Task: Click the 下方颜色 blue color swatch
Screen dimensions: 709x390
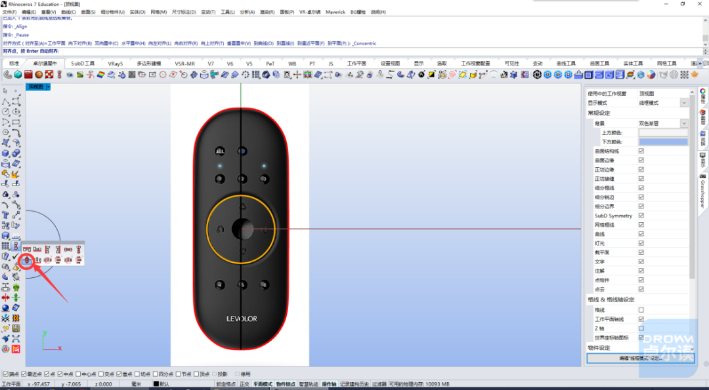Action: coord(663,142)
